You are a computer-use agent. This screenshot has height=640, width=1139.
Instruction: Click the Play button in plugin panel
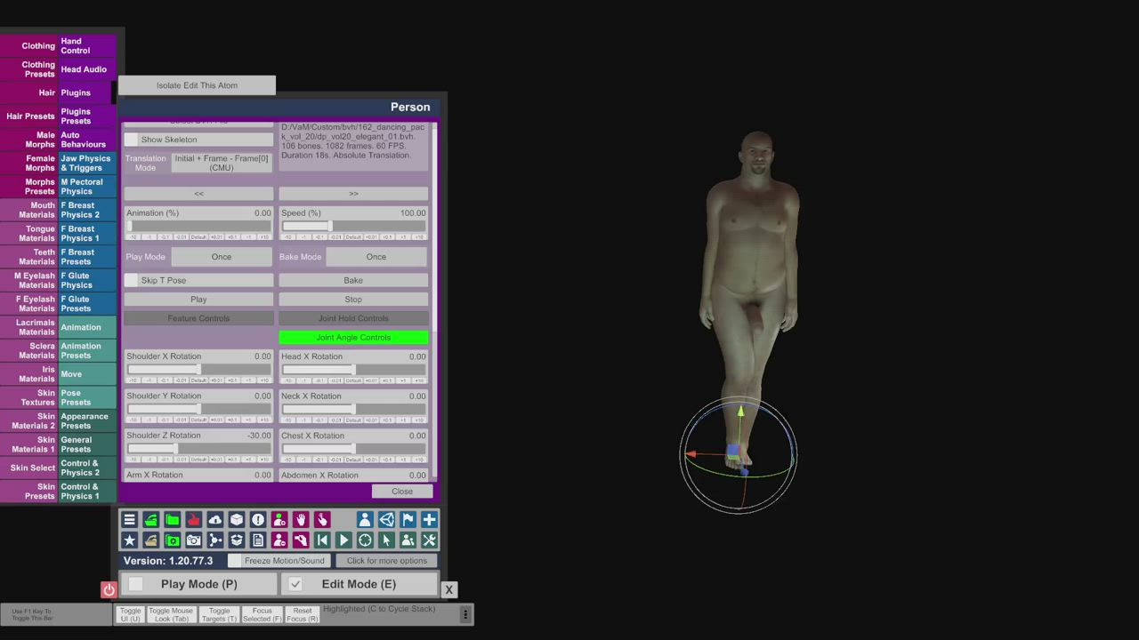point(198,300)
